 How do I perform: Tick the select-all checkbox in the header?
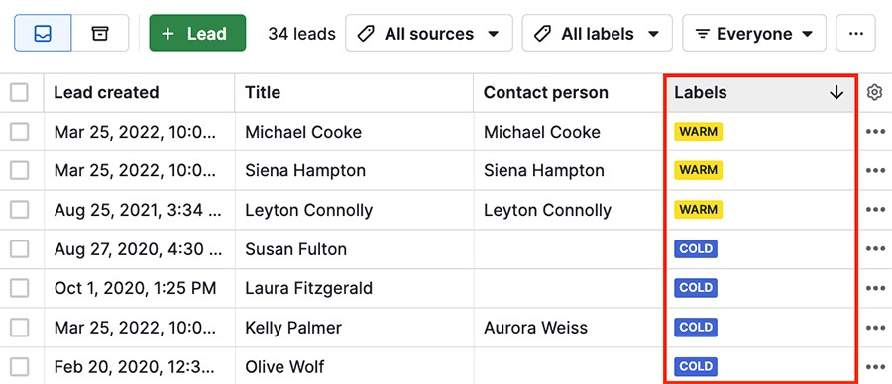pyautogui.click(x=20, y=93)
